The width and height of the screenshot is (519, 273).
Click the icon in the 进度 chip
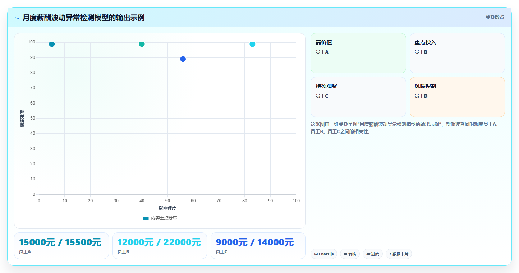[368, 254]
